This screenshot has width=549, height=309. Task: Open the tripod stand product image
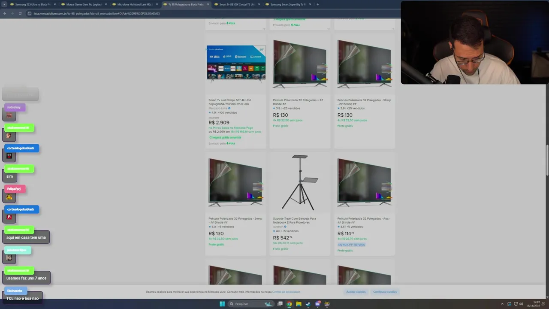(300, 182)
